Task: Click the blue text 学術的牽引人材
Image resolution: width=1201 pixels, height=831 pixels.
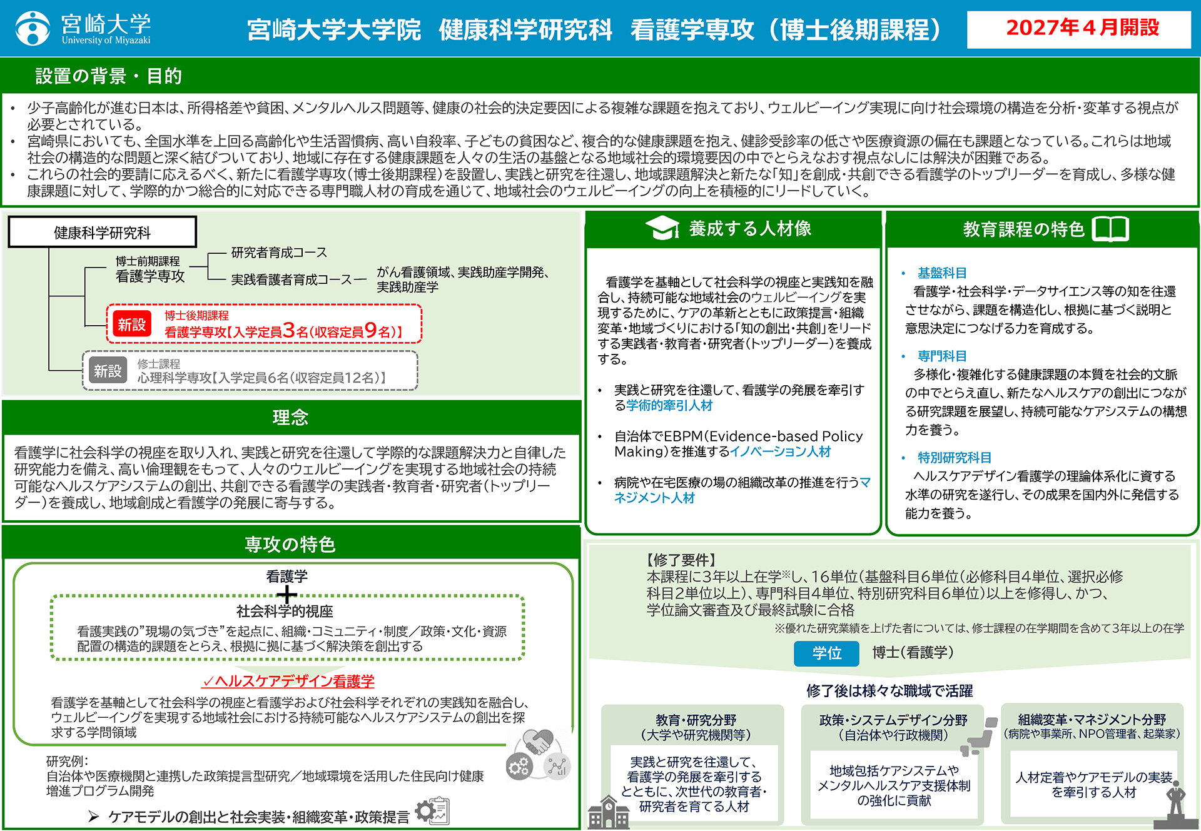Action: [669, 405]
